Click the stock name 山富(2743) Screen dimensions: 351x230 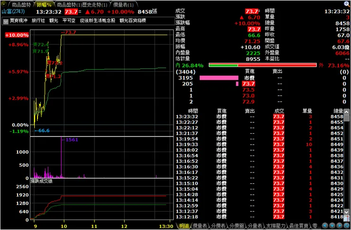coord(13,12)
